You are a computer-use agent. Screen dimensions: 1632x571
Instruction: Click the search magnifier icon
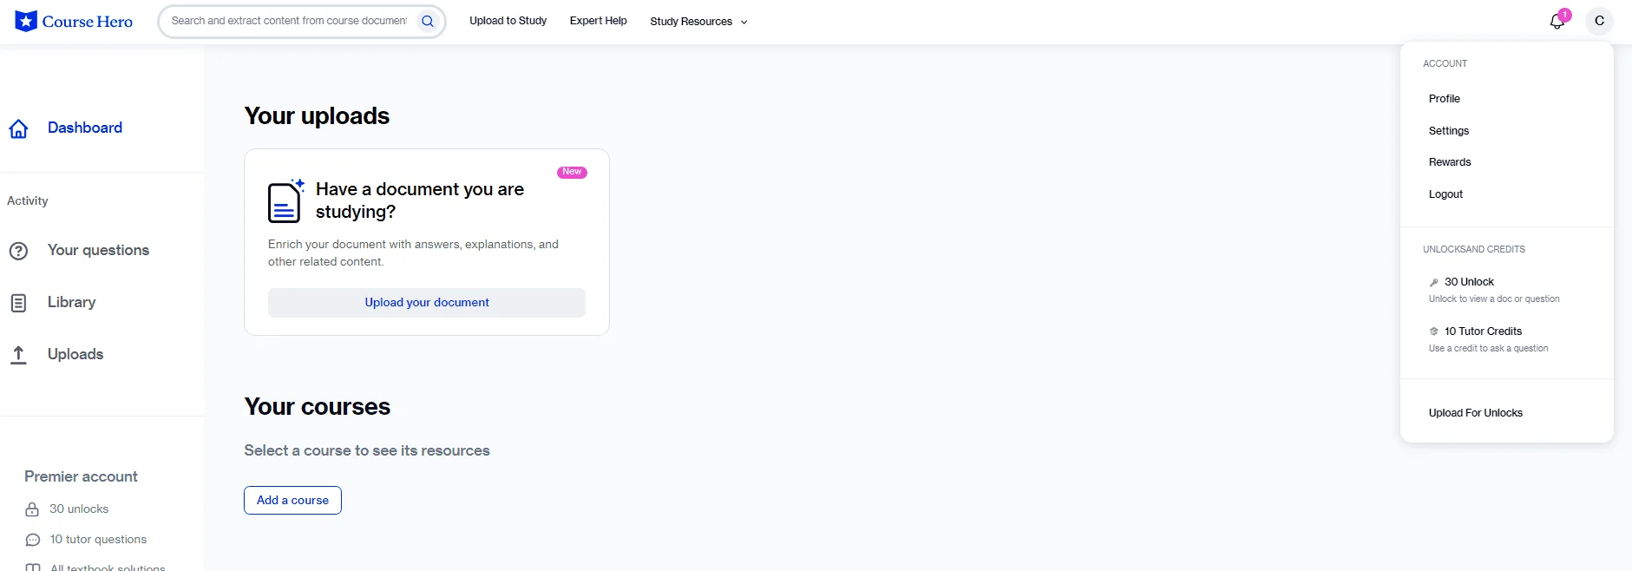point(428,21)
